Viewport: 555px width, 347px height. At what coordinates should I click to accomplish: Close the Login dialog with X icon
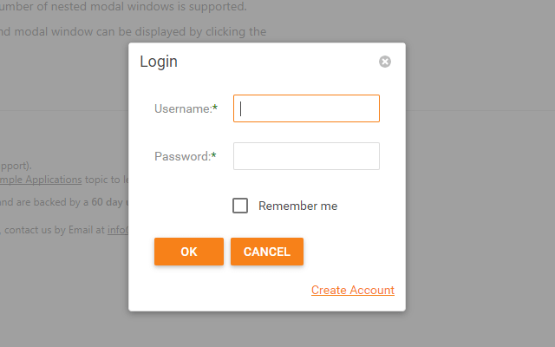[385, 62]
